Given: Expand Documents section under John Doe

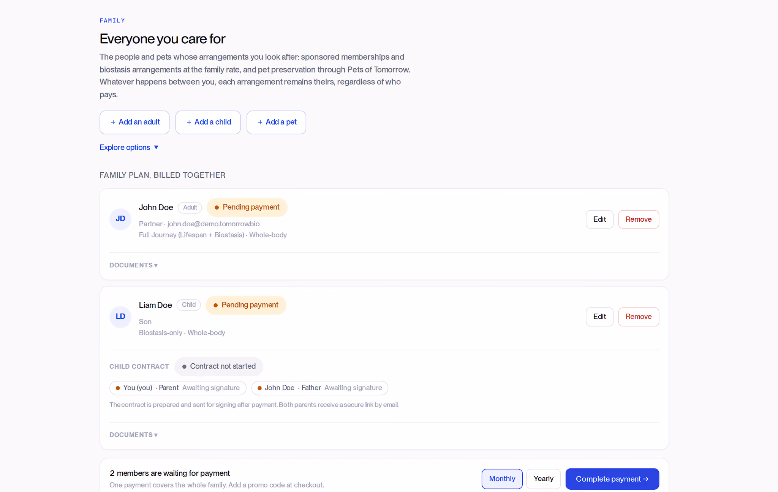Looking at the screenshot, I should click(133, 265).
